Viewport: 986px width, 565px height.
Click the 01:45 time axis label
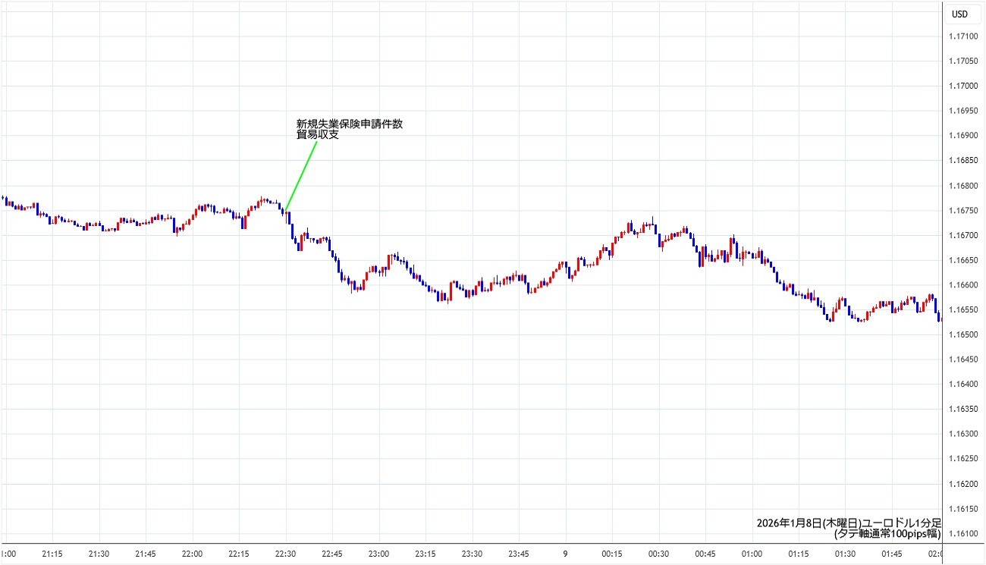click(892, 554)
